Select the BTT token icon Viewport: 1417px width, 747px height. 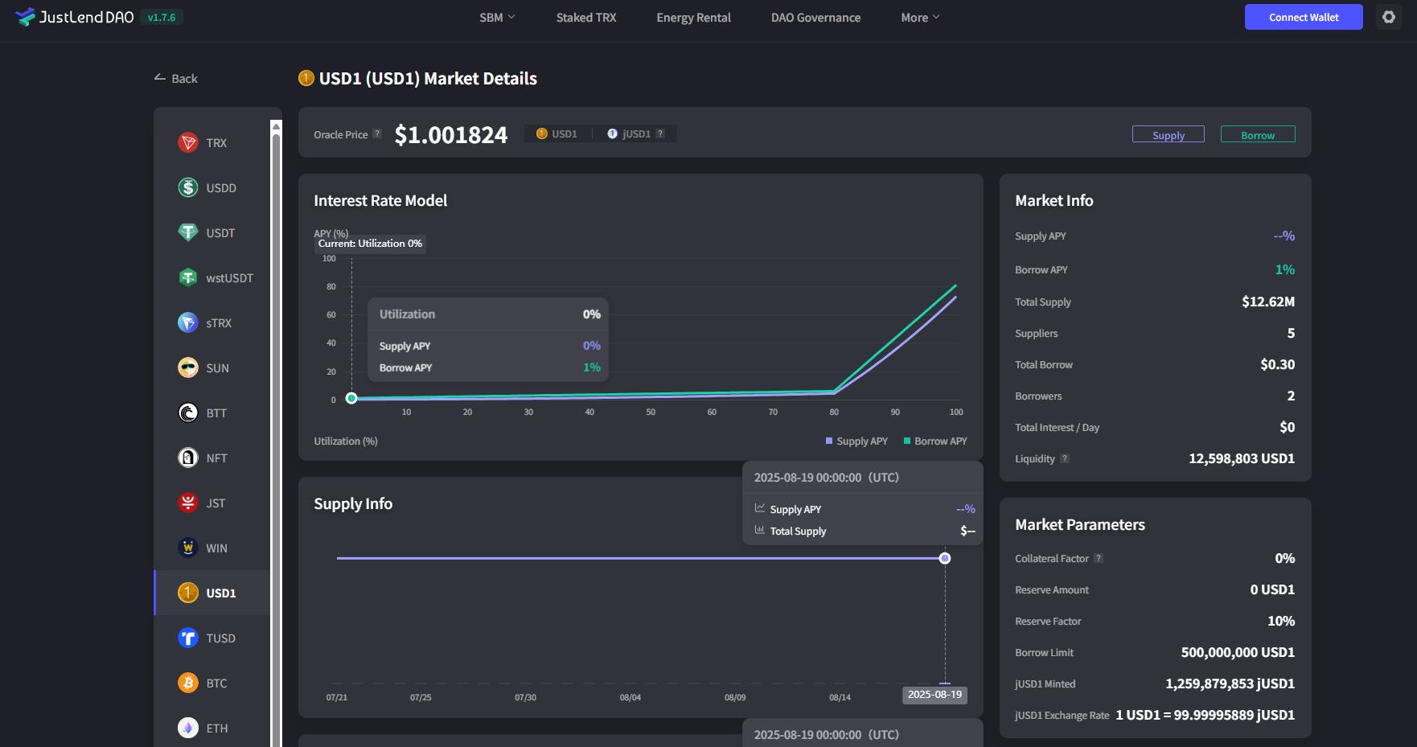point(188,412)
